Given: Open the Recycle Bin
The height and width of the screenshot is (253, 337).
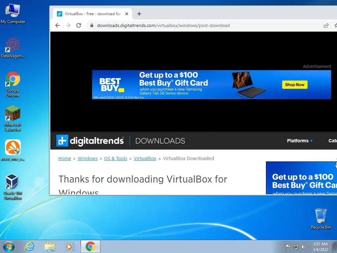Looking at the screenshot, I should 321,219.
